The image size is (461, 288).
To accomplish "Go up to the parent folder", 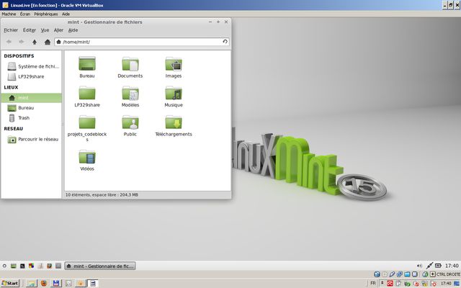I will click(35, 42).
